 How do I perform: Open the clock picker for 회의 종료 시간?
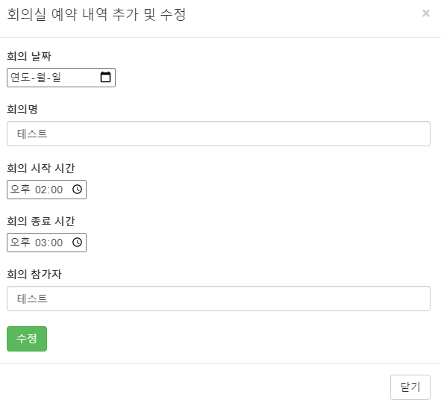(77, 243)
